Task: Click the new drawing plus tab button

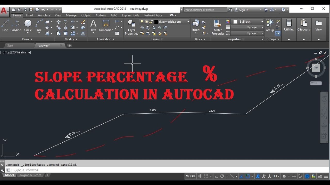Action: click(69, 45)
